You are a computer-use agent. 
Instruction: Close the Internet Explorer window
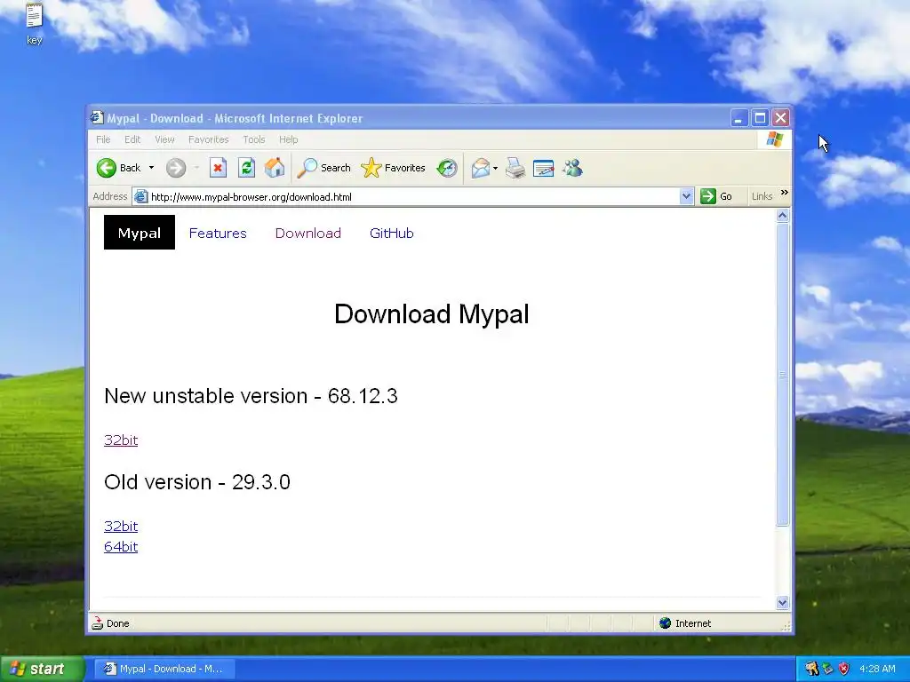tap(780, 118)
